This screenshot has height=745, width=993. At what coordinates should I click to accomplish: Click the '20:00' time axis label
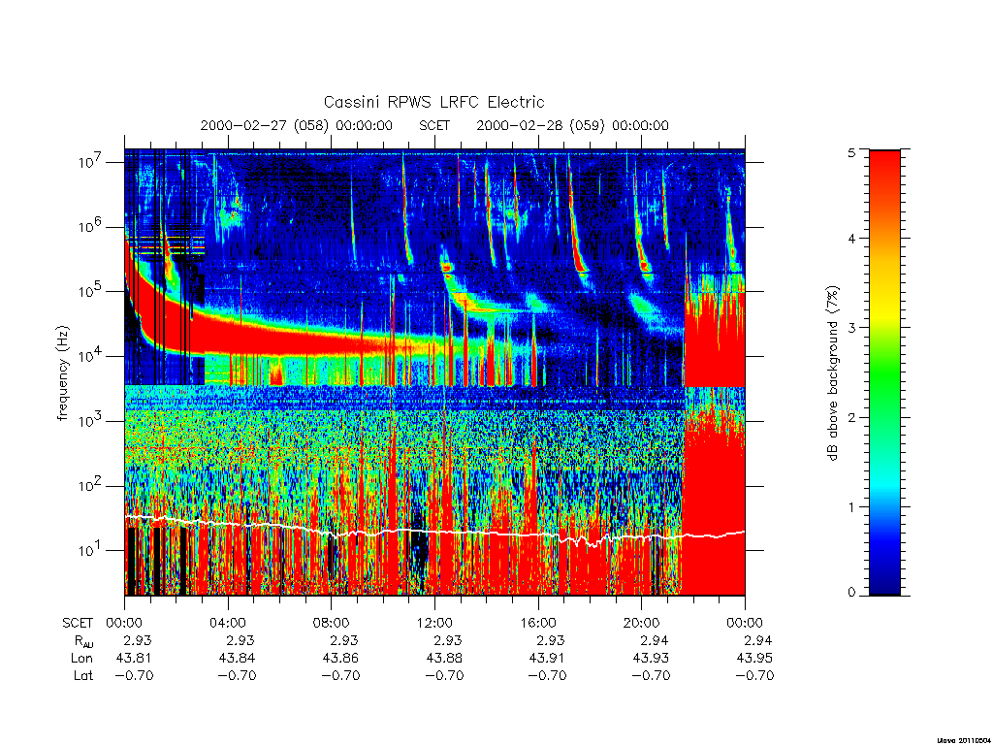click(x=641, y=623)
